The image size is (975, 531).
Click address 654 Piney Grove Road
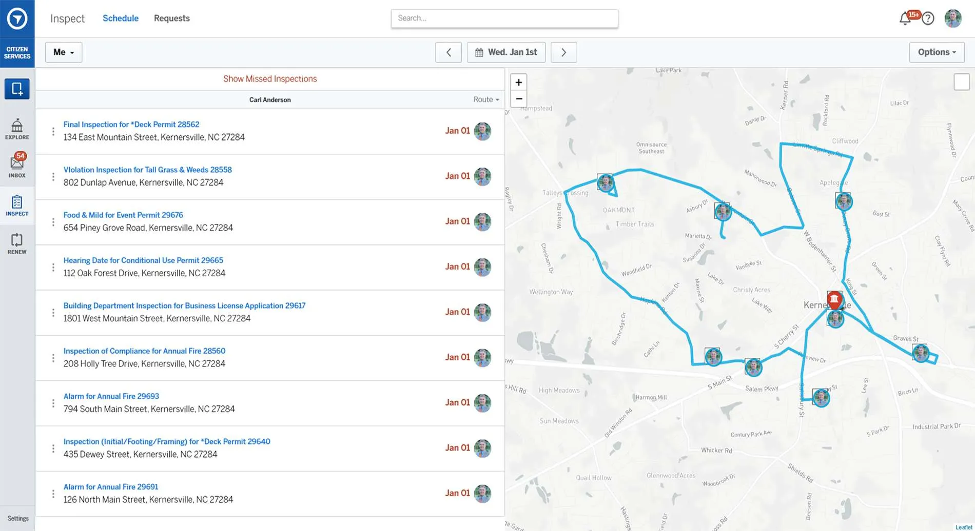(x=148, y=228)
